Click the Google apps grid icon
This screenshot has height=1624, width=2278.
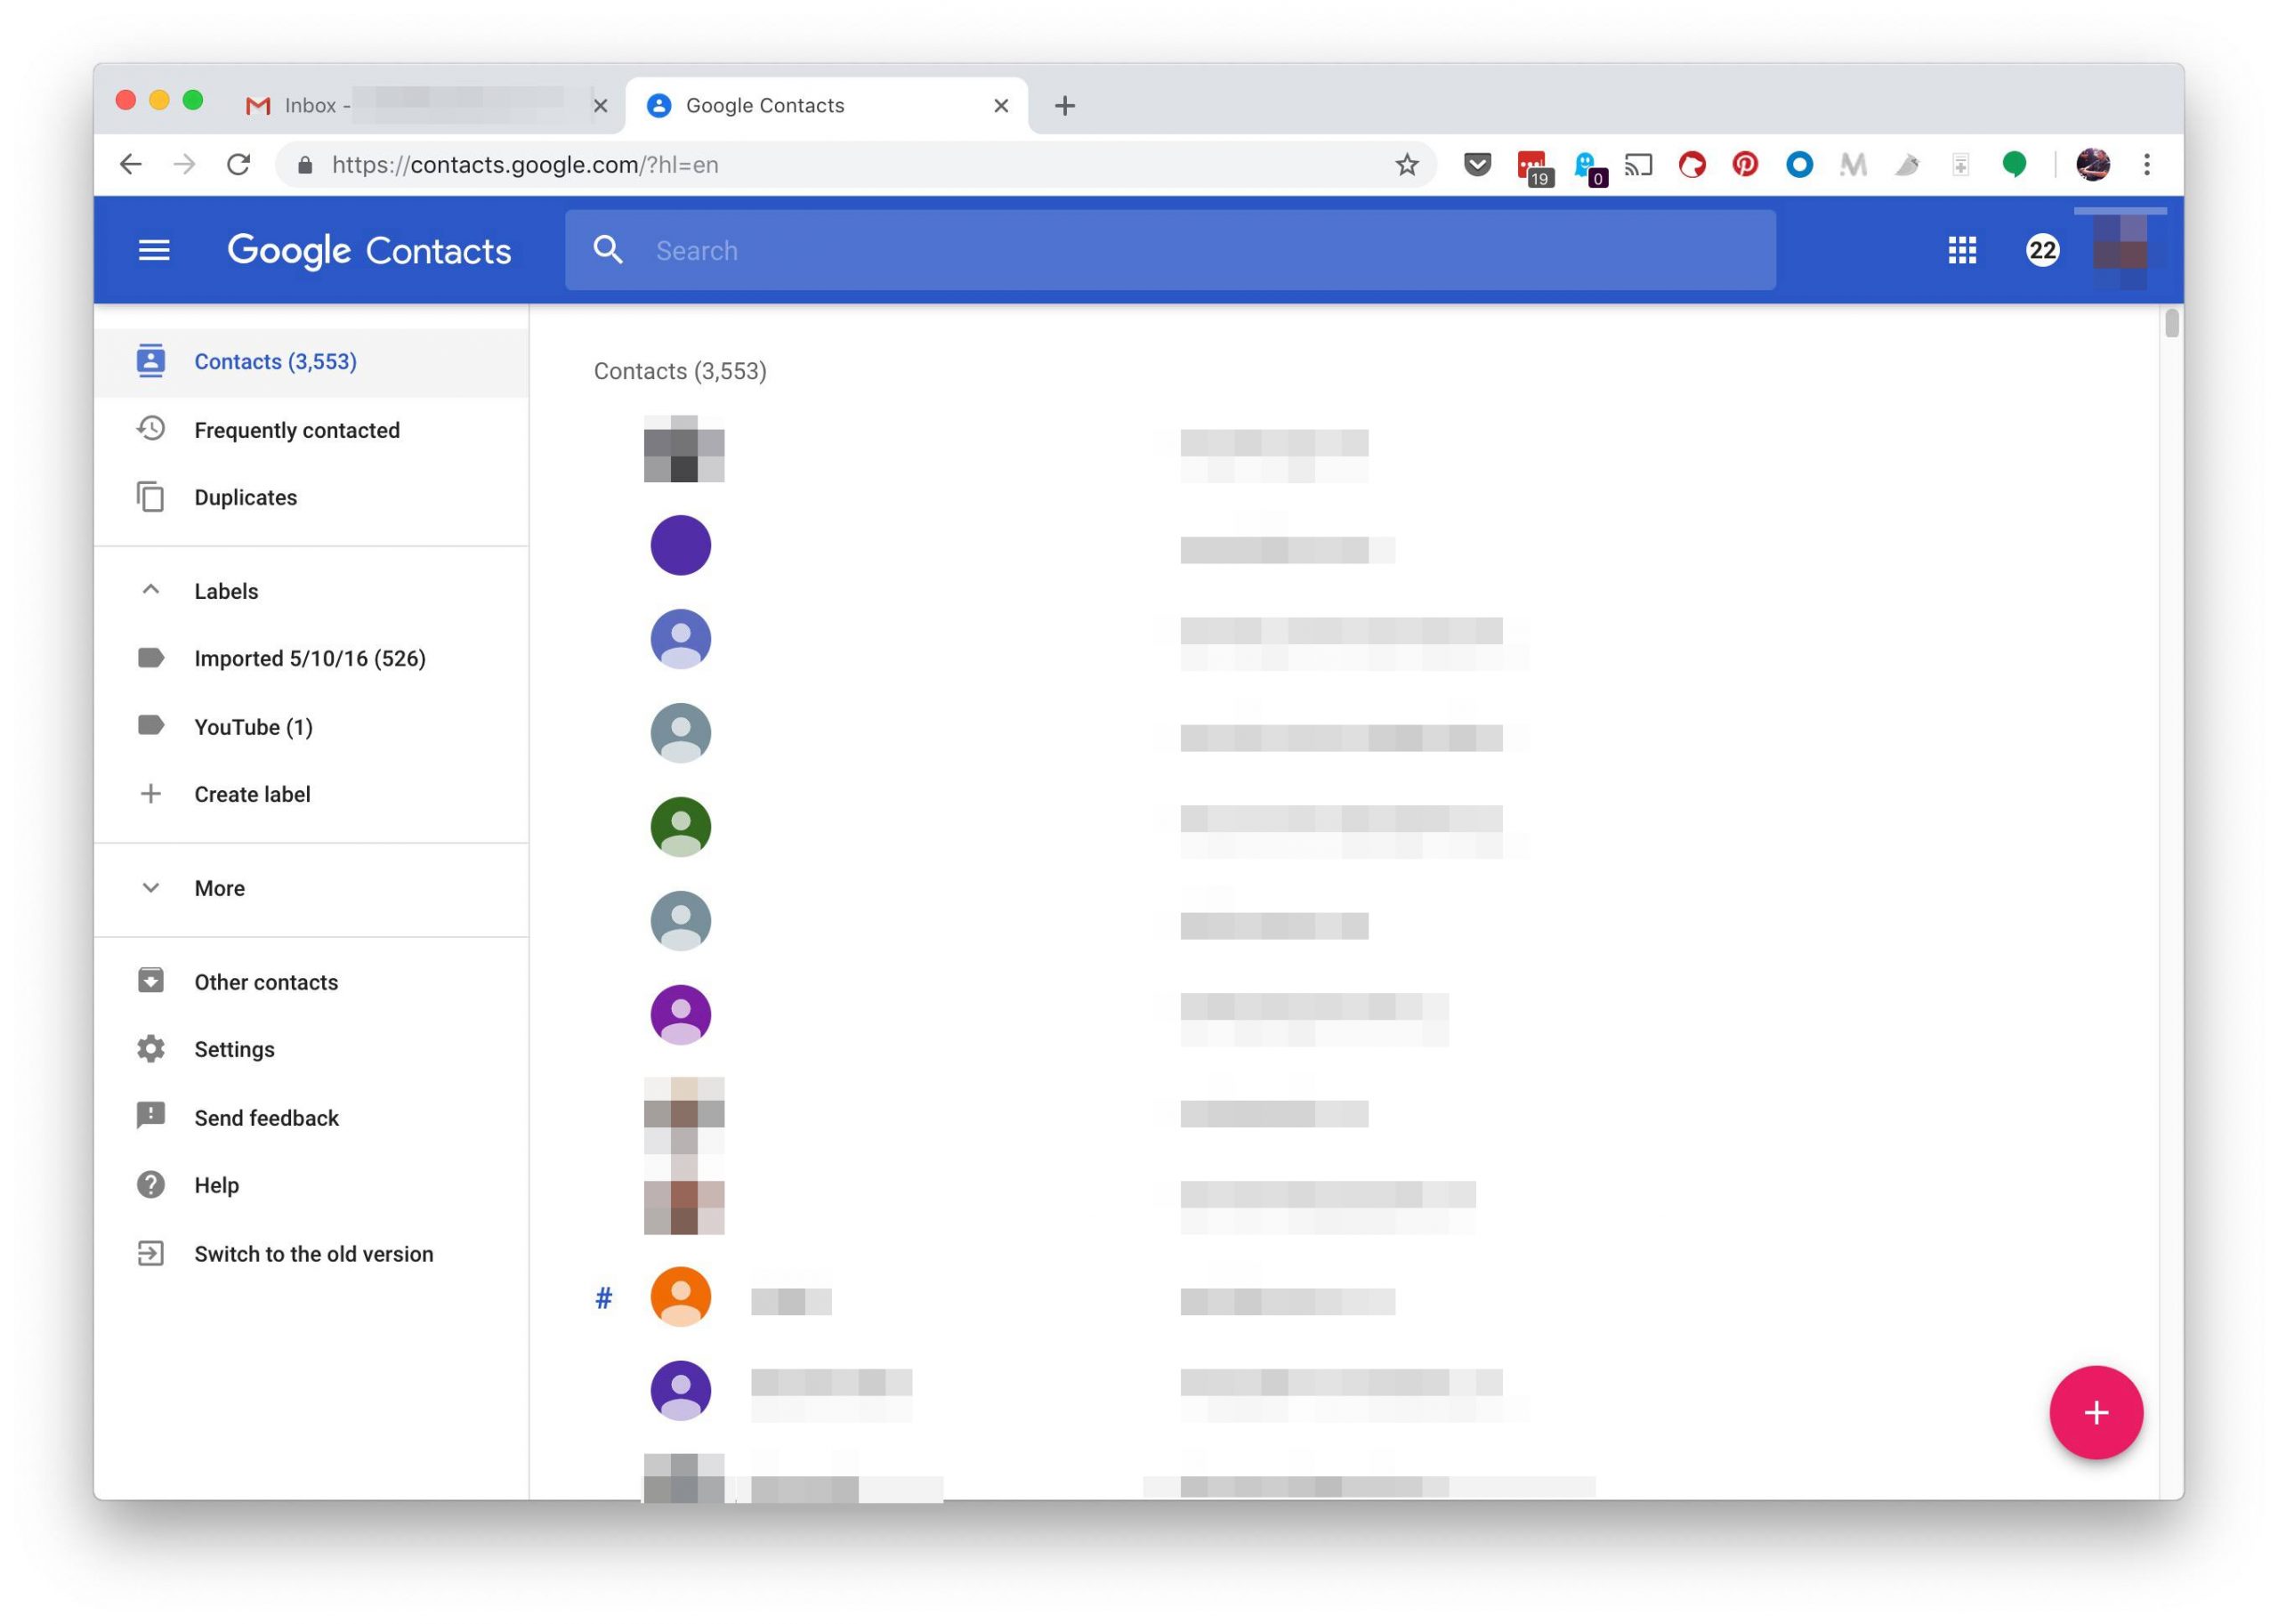coord(1963,249)
